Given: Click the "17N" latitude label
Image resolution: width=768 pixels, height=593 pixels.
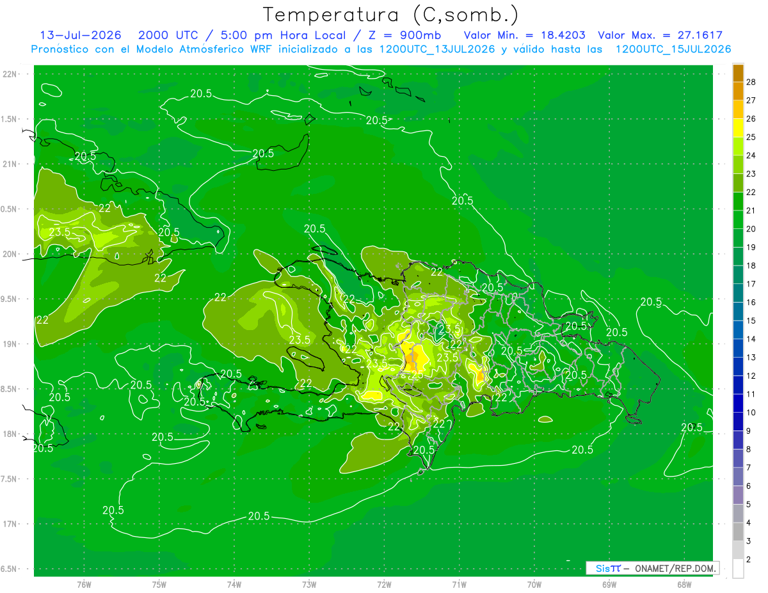Looking at the screenshot, I should [10, 524].
